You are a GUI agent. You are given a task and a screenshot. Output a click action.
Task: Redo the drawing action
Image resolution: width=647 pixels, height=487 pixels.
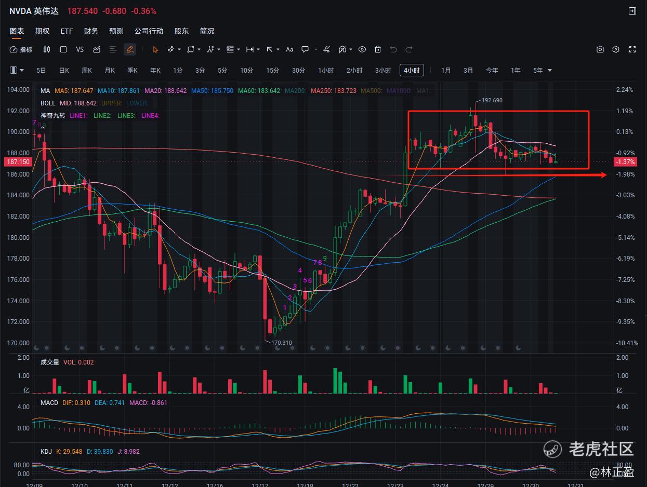[x=409, y=49]
